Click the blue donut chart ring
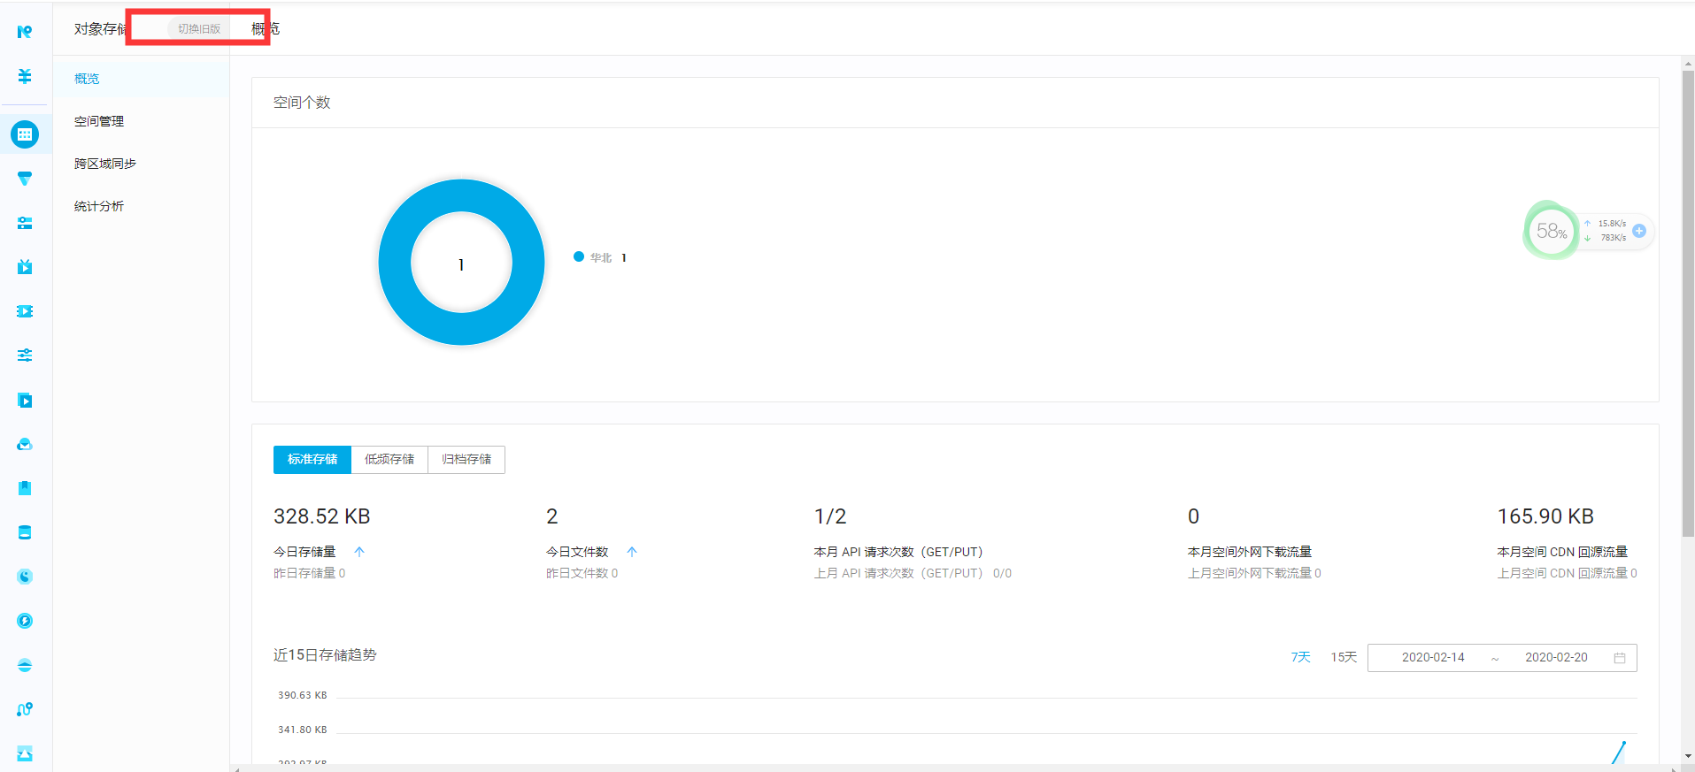The width and height of the screenshot is (1695, 772). point(395,263)
